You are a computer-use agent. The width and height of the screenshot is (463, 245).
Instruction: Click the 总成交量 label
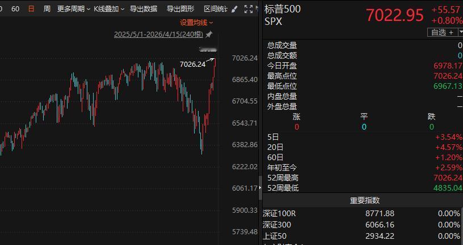282,45
